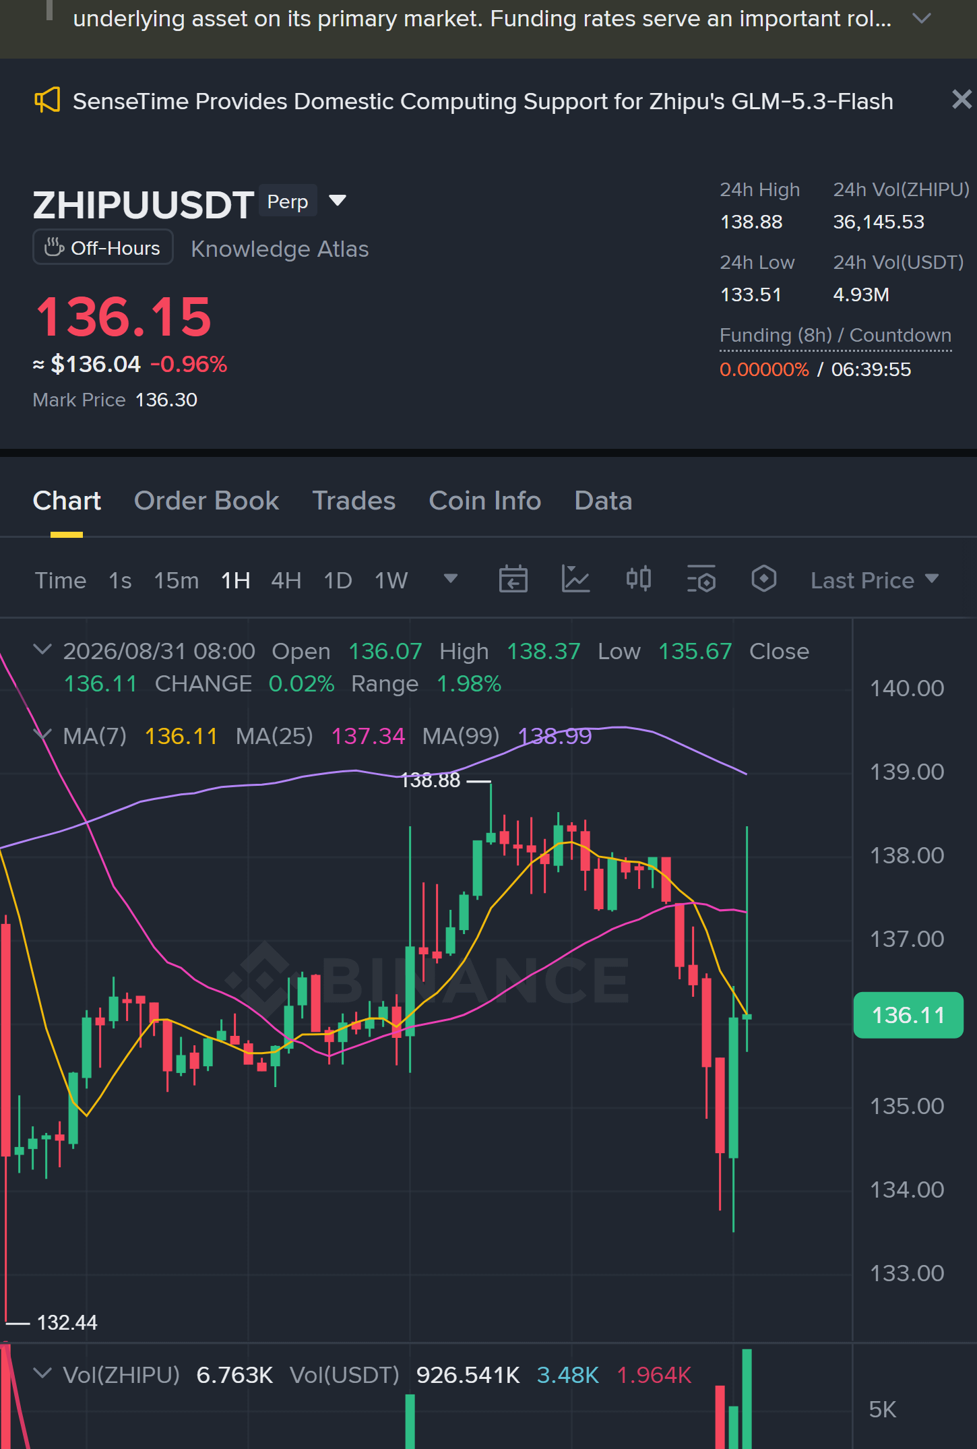
Task: Click the Perp contract badge
Action: click(x=288, y=201)
